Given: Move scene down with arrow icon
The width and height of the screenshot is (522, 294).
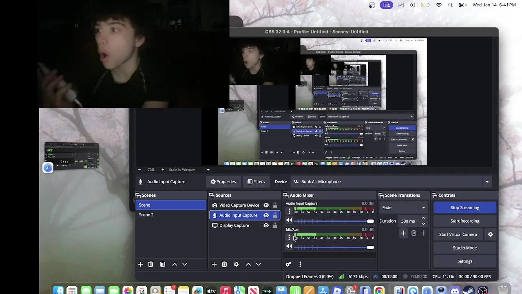Looking at the screenshot, I should [x=184, y=264].
